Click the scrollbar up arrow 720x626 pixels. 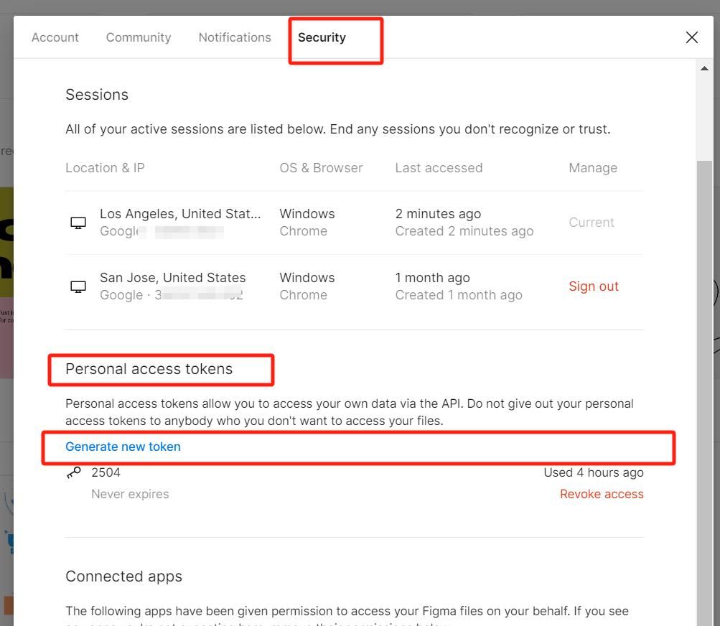[x=704, y=69]
